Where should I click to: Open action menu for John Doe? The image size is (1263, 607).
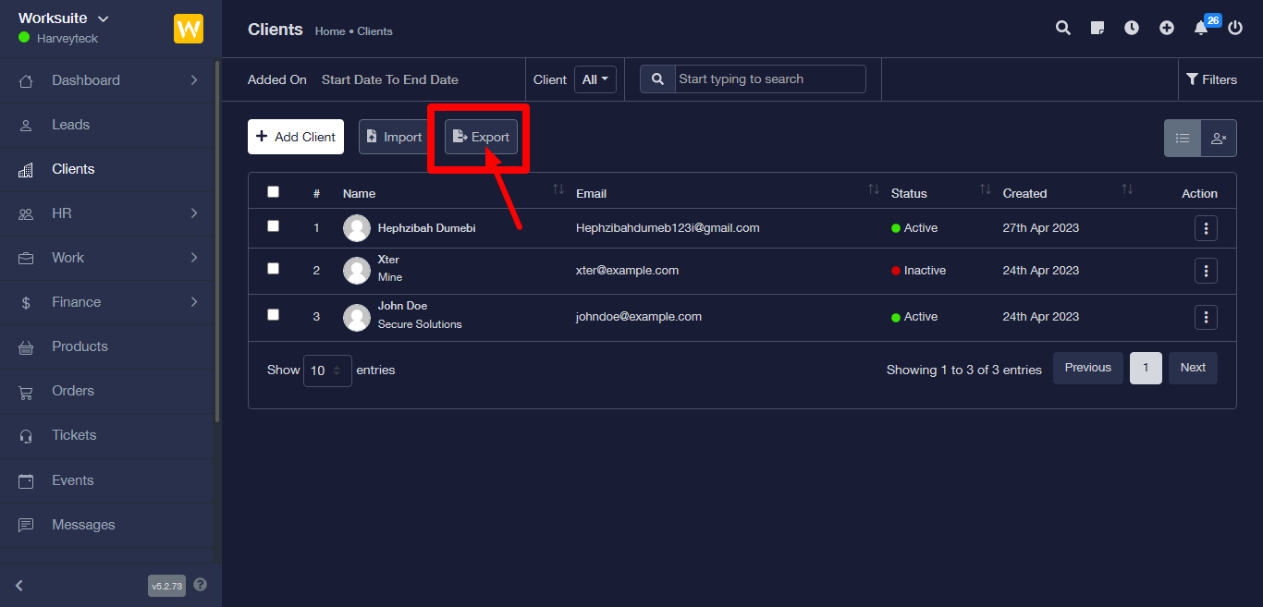[x=1206, y=317]
